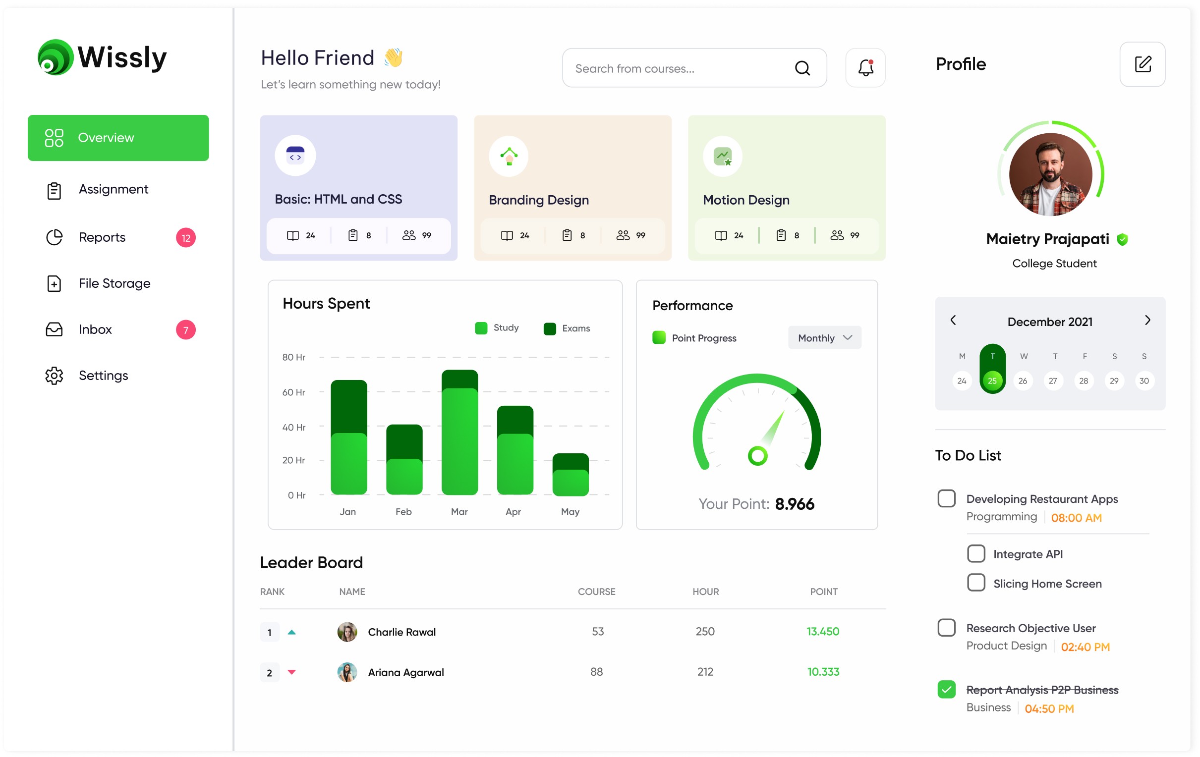The height and width of the screenshot is (757, 1200).
Task: Open the profile edit pencil icon
Action: click(1142, 64)
